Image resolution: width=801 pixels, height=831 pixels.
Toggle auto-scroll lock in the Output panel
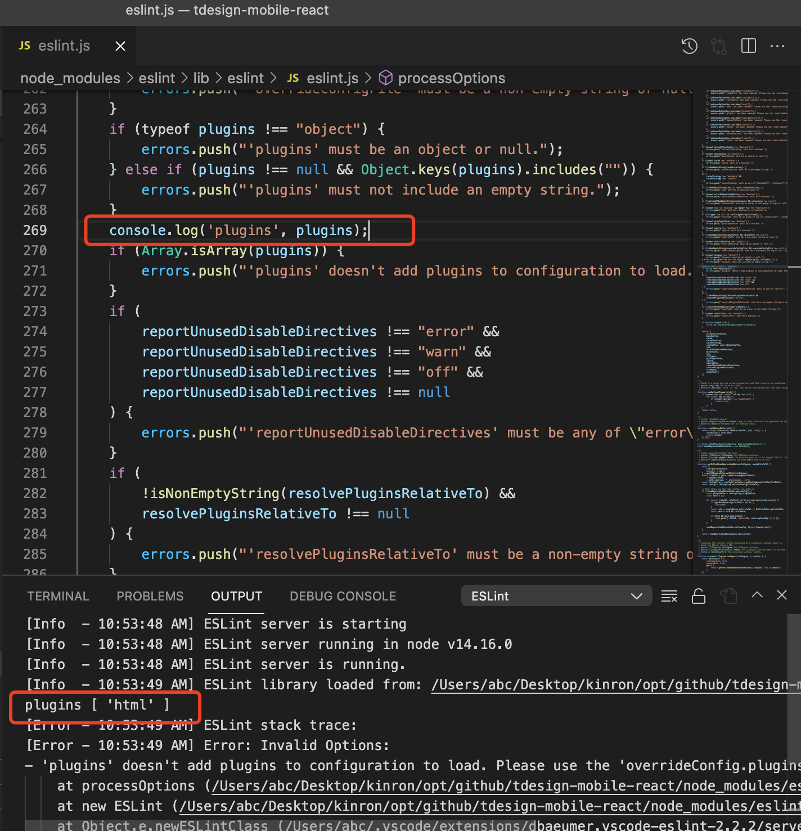pyautogui.click(x=699, y=595)
